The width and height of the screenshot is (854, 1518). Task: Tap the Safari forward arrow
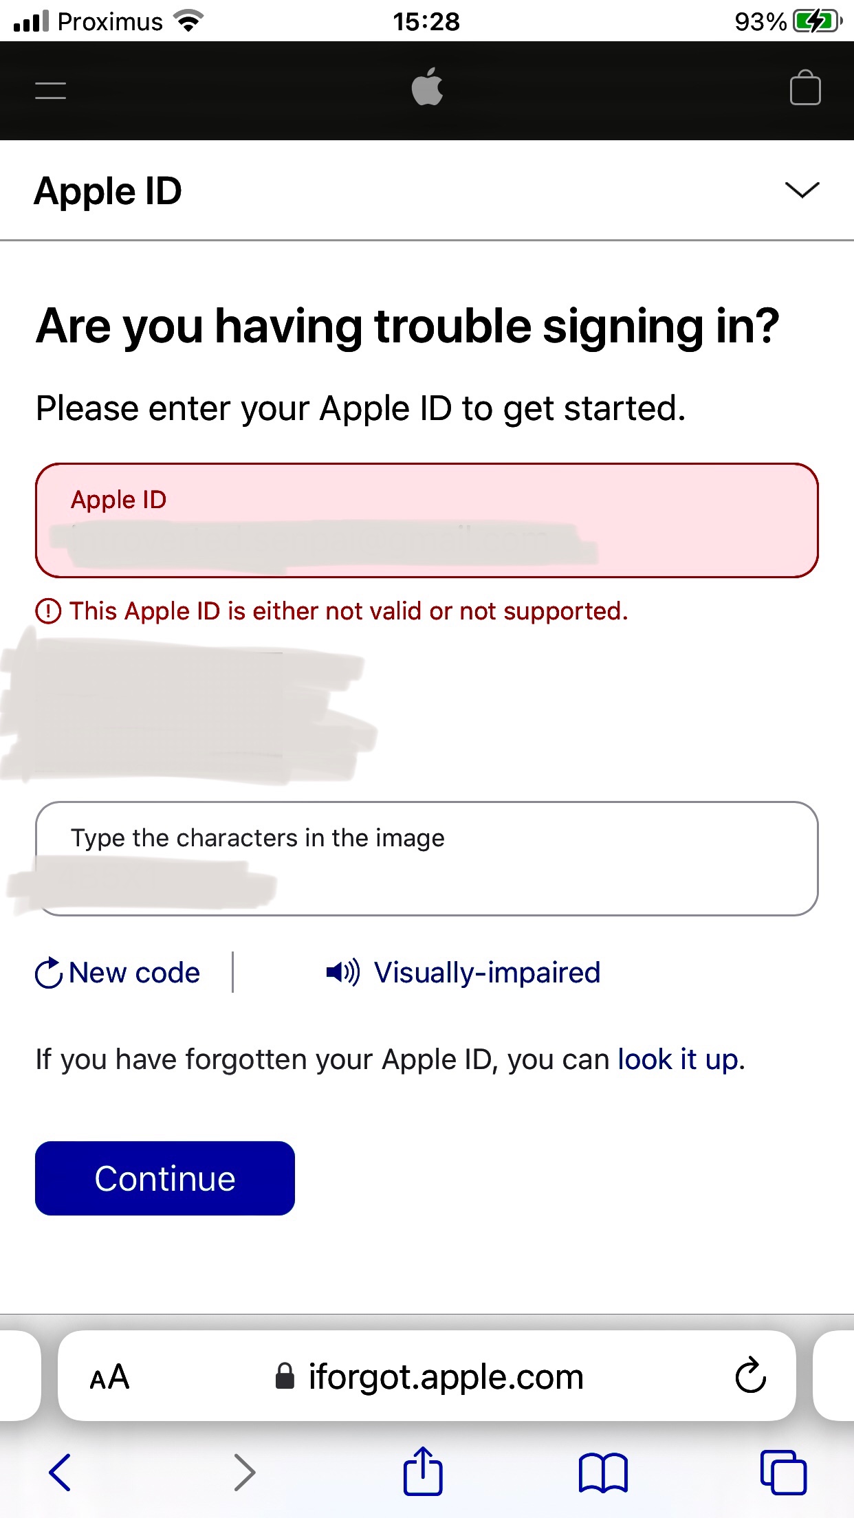[x=245, y=1472]
